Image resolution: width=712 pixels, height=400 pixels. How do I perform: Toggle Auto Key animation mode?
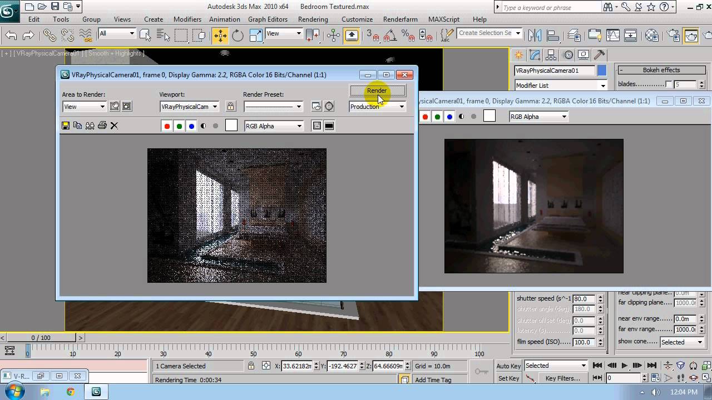pyautogui.click(x=508, y=366)
